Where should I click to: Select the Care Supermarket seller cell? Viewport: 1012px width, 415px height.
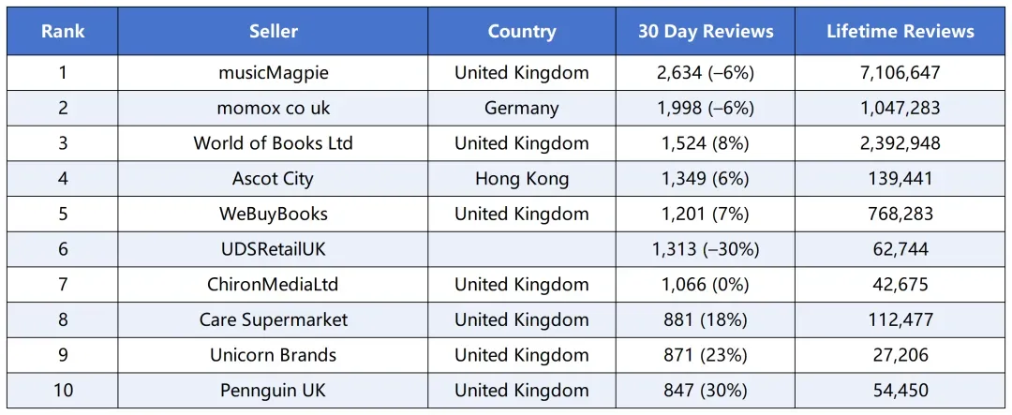click(273, 320)
